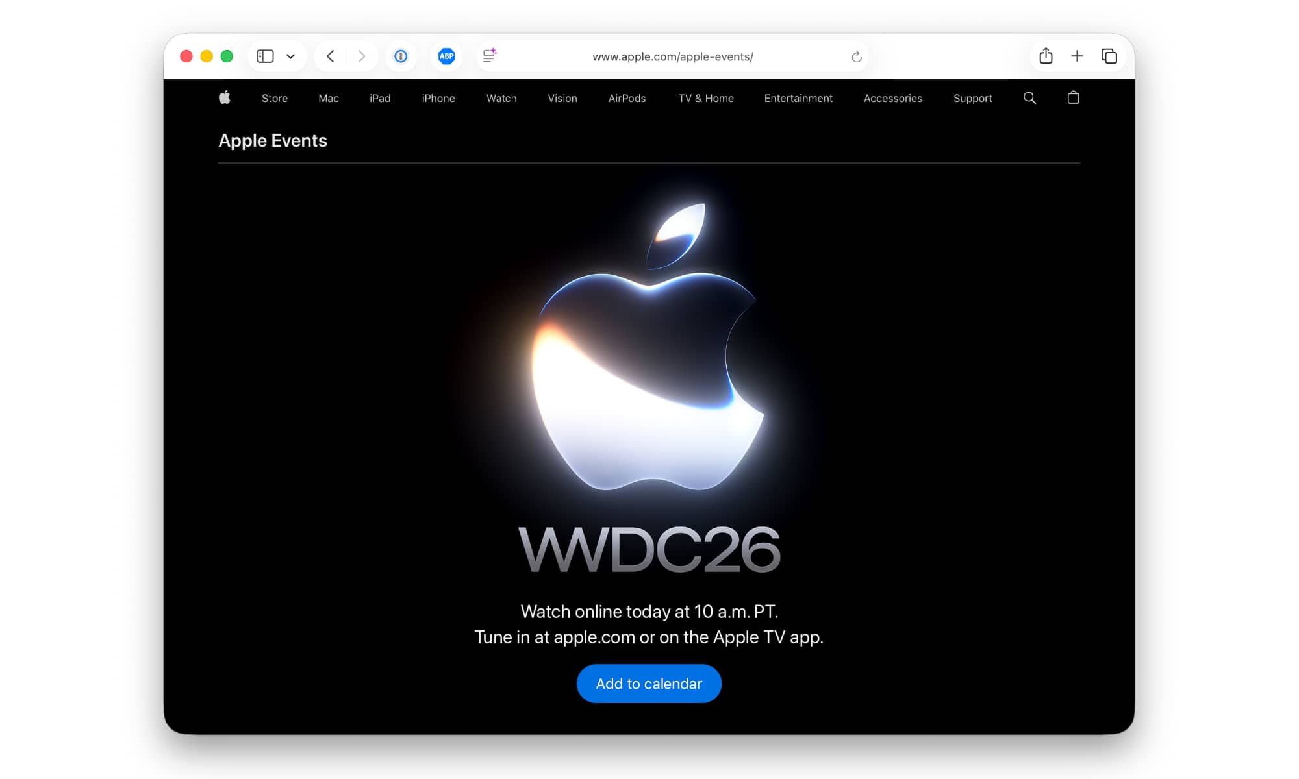
Task: Click the Add to calendar button
Action: point(649,684)
